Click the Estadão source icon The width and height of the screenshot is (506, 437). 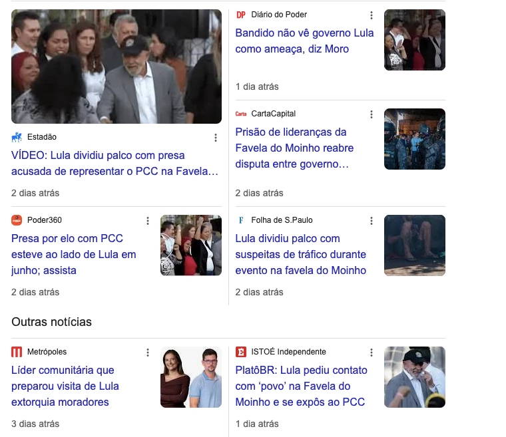[17, 137]
